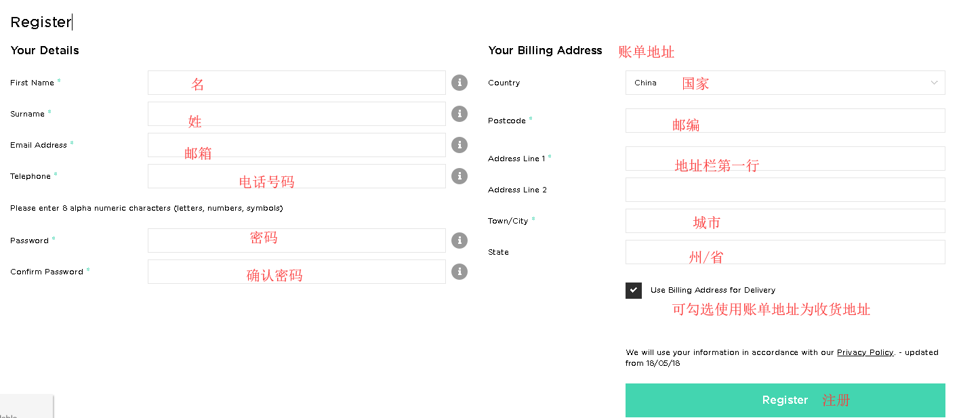Focus the Password input field
The height and width of the screenshot is (418, 980).
click(296, 241)
